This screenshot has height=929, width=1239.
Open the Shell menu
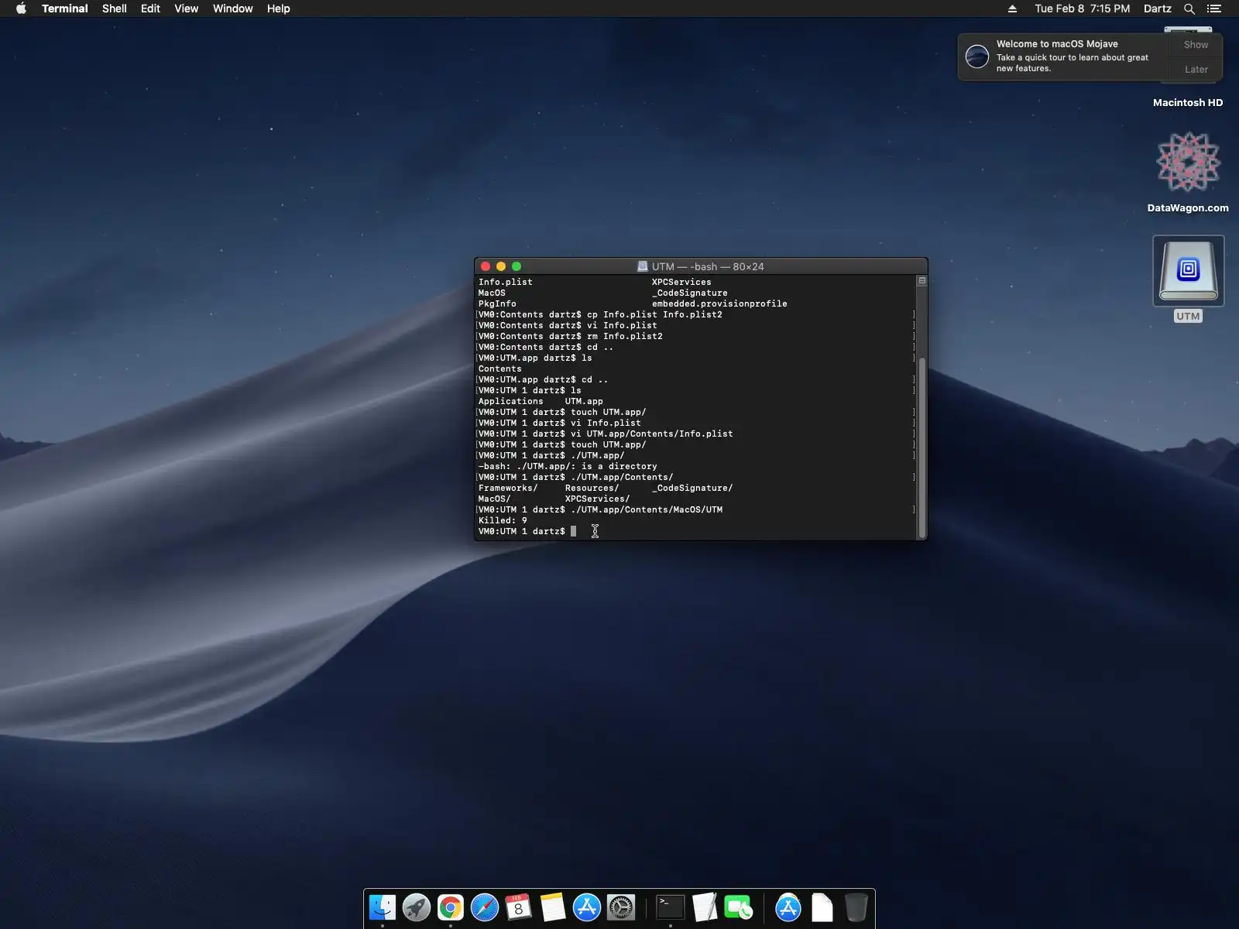click(x=115, y=9)
